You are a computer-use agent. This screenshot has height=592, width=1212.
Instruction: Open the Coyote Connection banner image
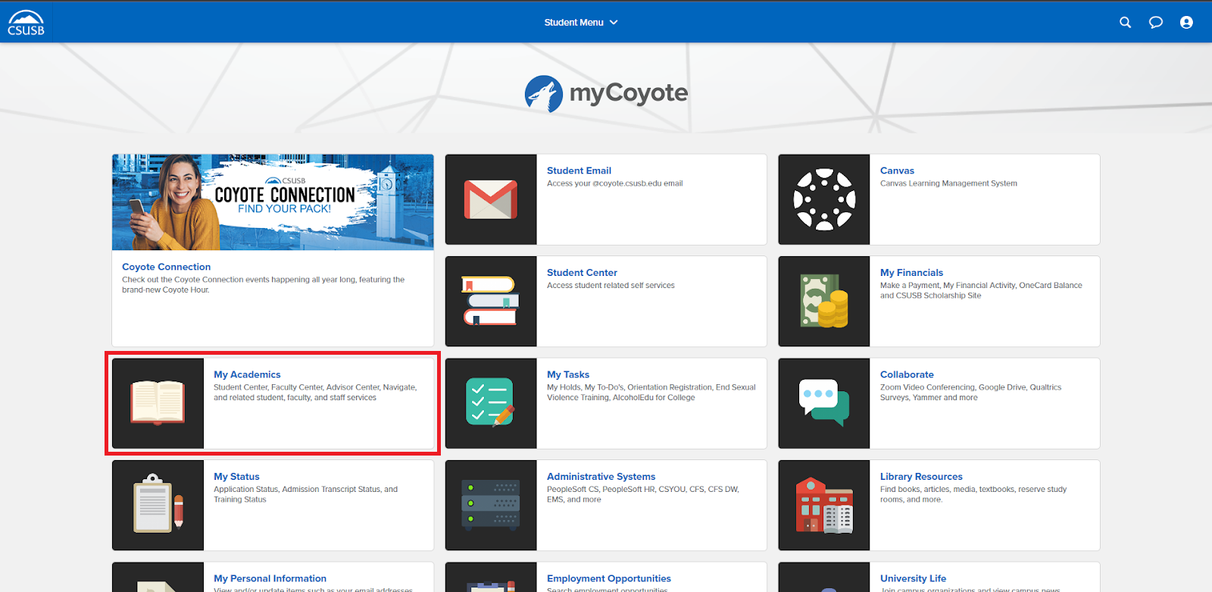pyautogui.click(x=273, y=202)
